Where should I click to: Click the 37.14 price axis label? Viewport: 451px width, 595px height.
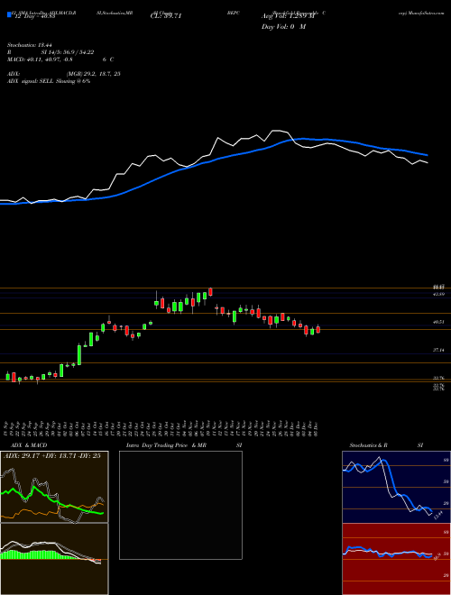click(438, 350)
